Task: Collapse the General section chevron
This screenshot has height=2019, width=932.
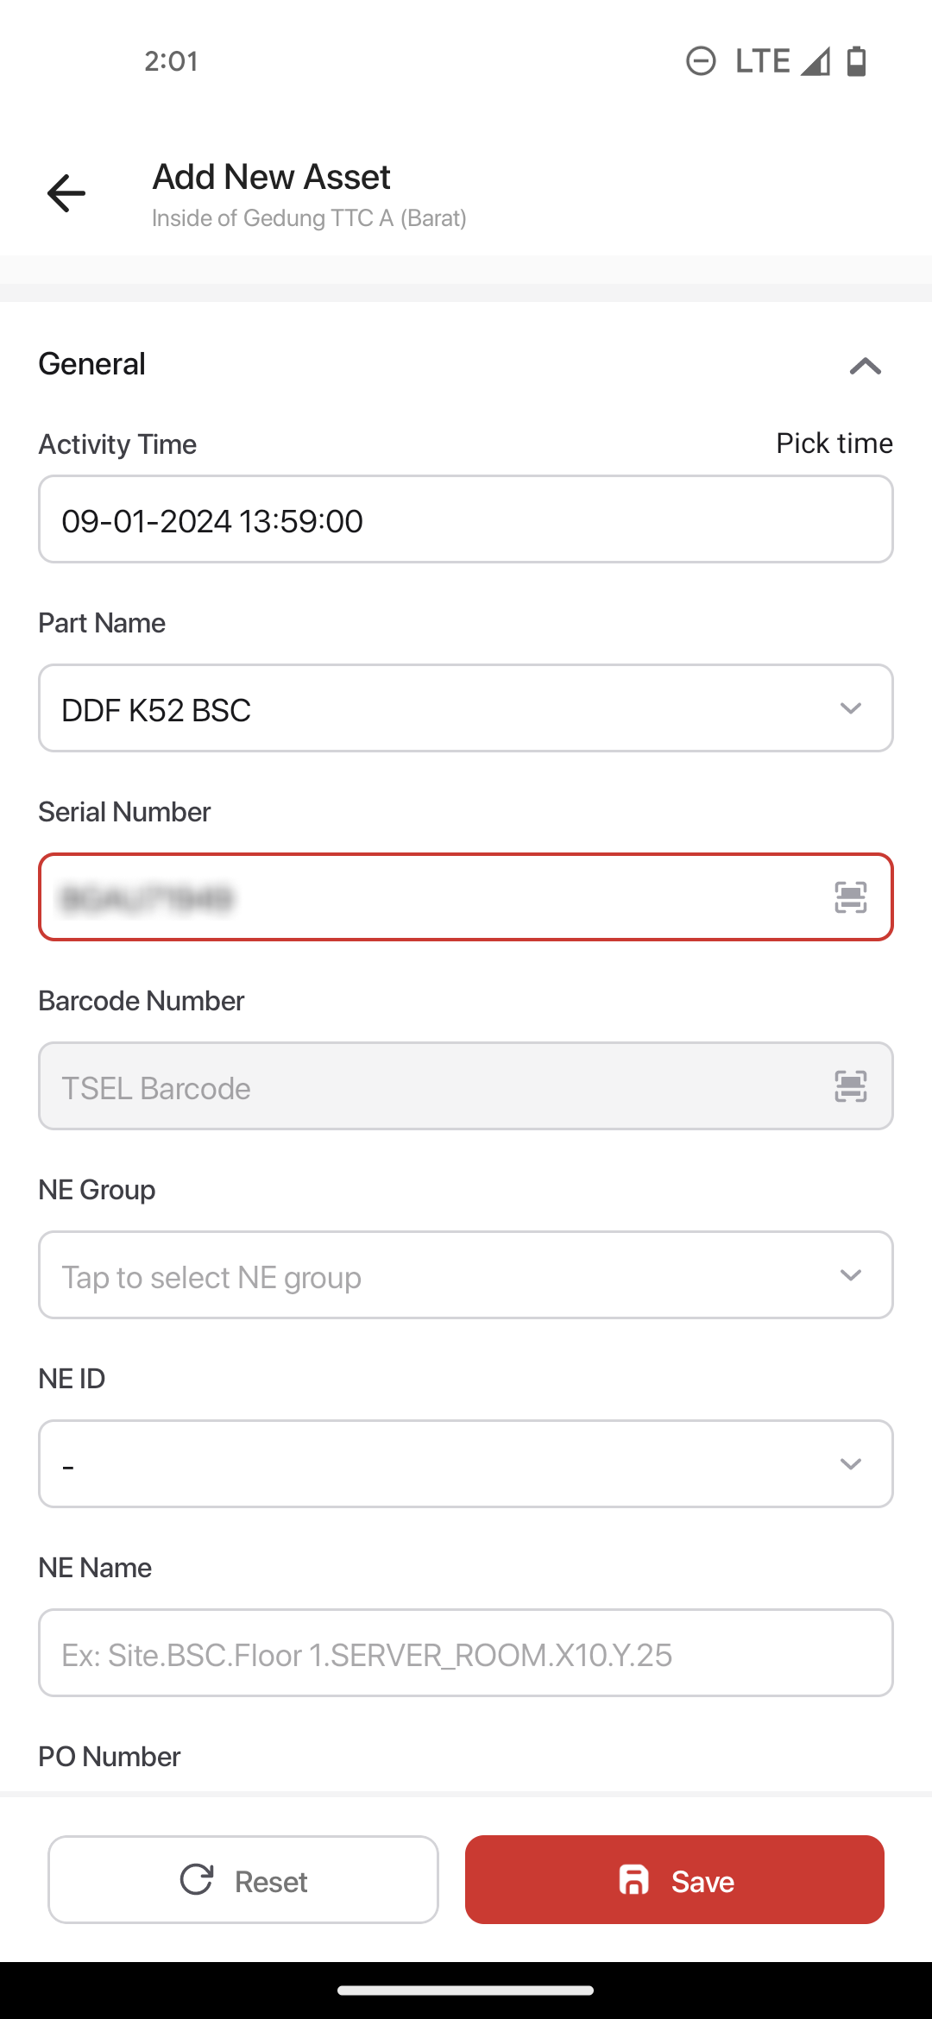Action: tap(865, 366)
